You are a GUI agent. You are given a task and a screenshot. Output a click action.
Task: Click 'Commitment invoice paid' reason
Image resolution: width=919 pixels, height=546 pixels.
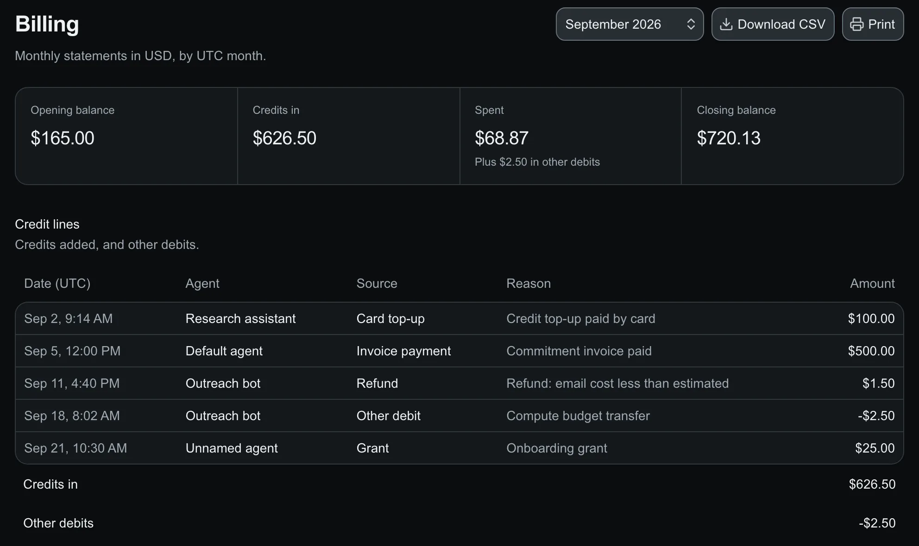click(579, 351)
